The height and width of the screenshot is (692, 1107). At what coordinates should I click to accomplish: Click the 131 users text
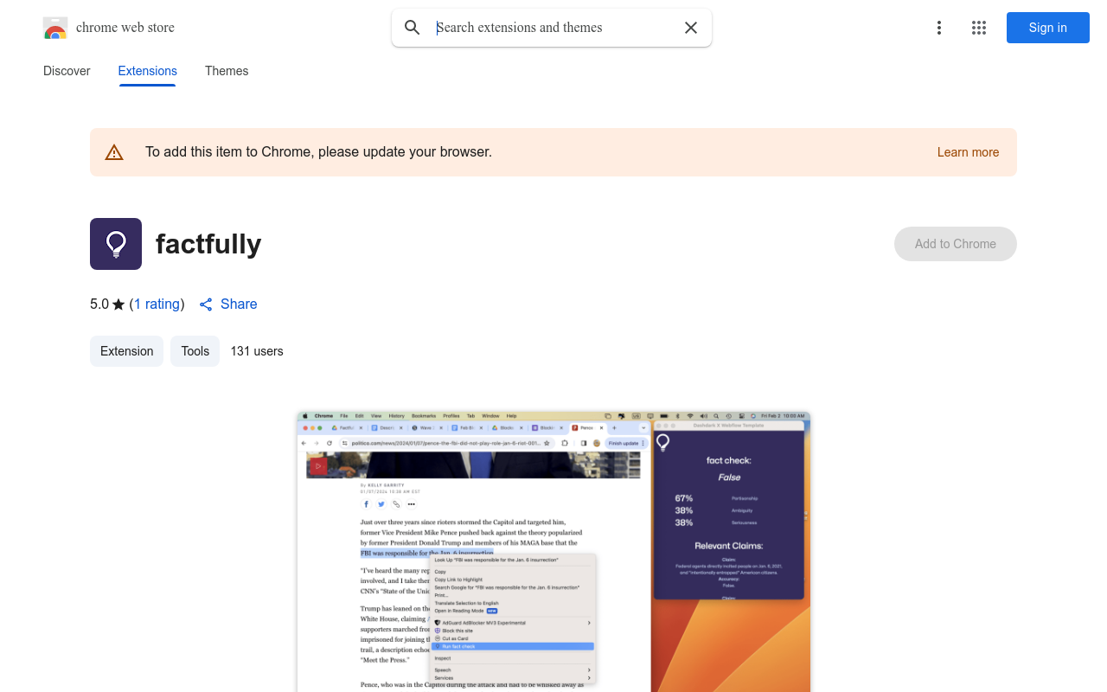pyautogui.click(x=257, y=351)
